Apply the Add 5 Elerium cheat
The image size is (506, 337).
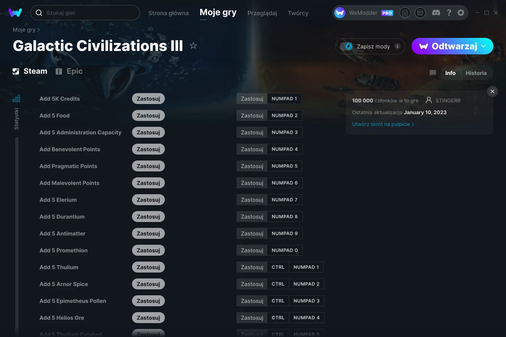point(148,200)
